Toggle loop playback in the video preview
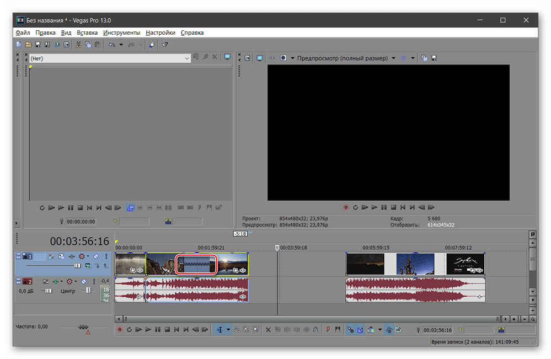 [356, 207]
